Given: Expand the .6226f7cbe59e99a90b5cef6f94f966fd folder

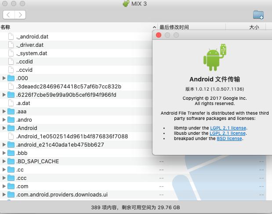Looking at the screenshot, I should pos(4,95).
